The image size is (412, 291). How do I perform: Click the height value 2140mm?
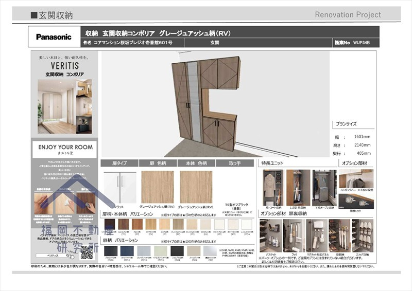(x=362, y=145)
